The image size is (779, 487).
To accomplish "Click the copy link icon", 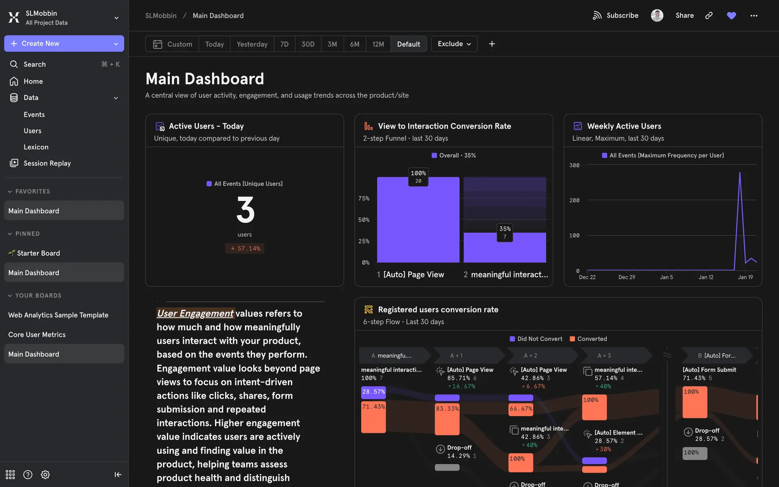I will click(x=709, y=15).
